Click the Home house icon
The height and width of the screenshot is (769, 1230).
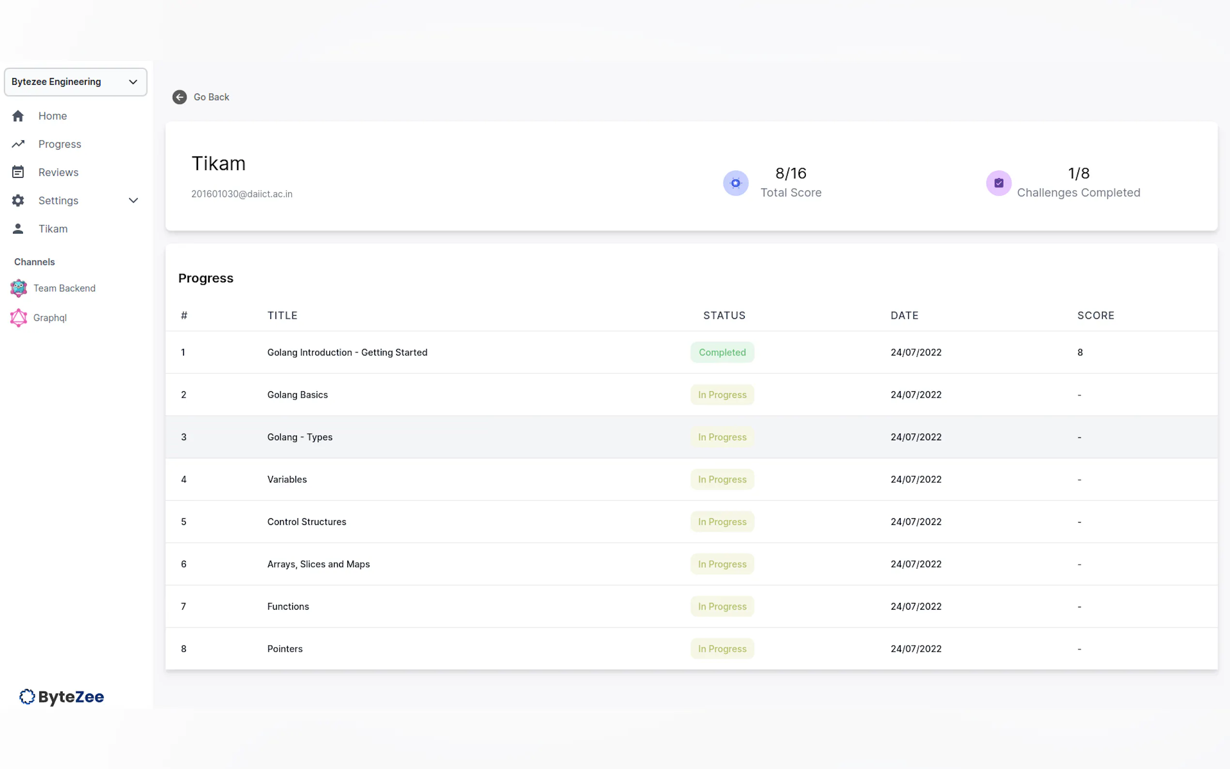point(18,116)
